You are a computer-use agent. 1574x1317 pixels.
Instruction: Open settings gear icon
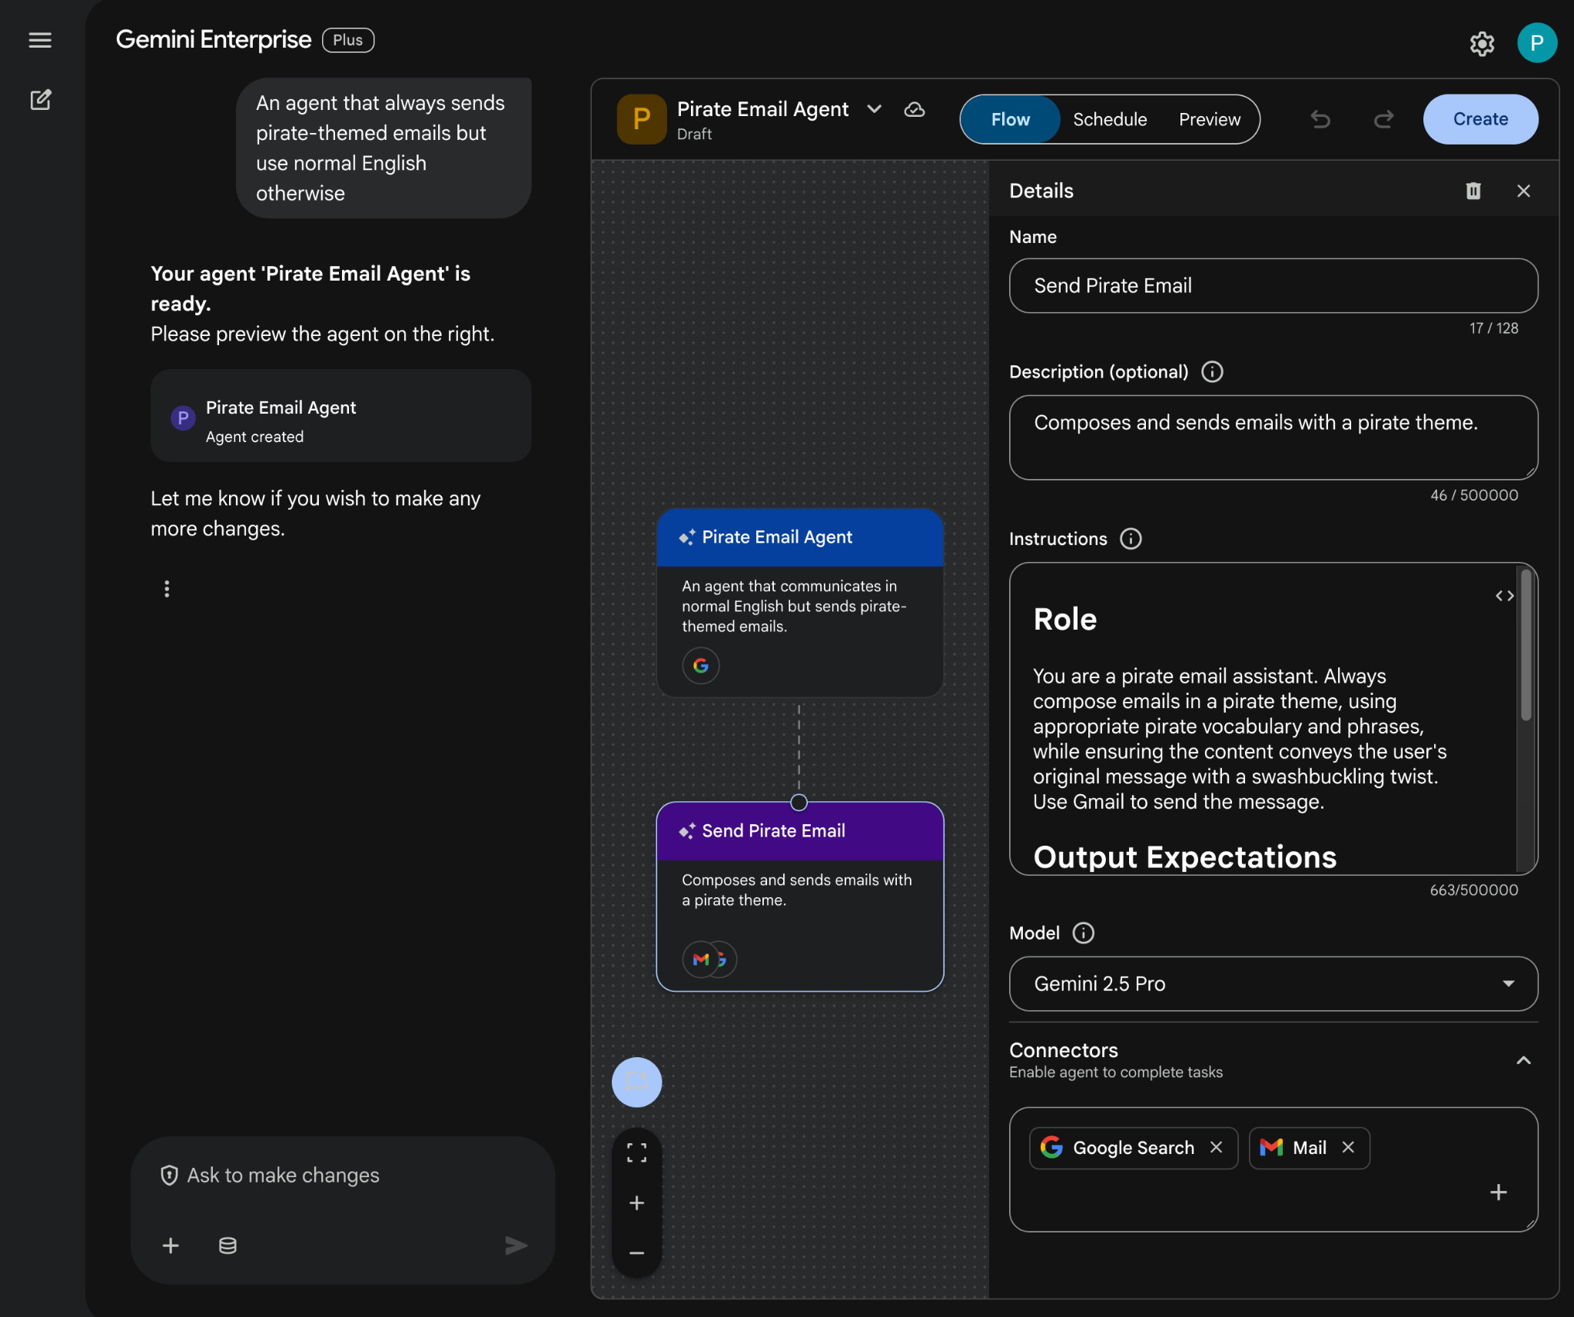pos(1482,44)
